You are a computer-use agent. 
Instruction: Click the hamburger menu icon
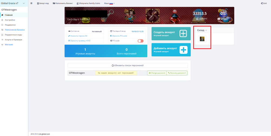pos(31,3)
